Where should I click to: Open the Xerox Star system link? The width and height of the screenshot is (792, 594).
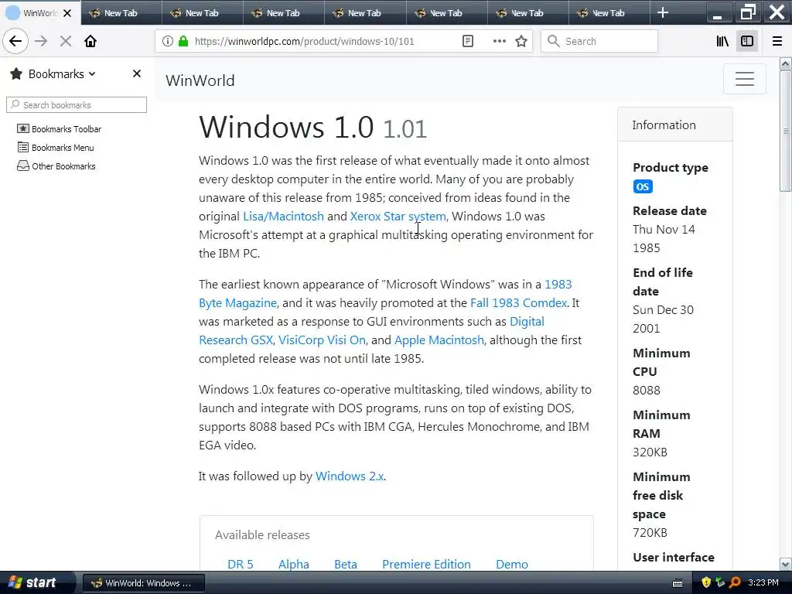click(398, 217)
